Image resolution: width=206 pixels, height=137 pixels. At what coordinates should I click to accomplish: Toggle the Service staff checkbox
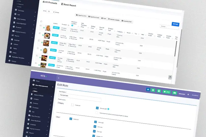pos(97,108)
